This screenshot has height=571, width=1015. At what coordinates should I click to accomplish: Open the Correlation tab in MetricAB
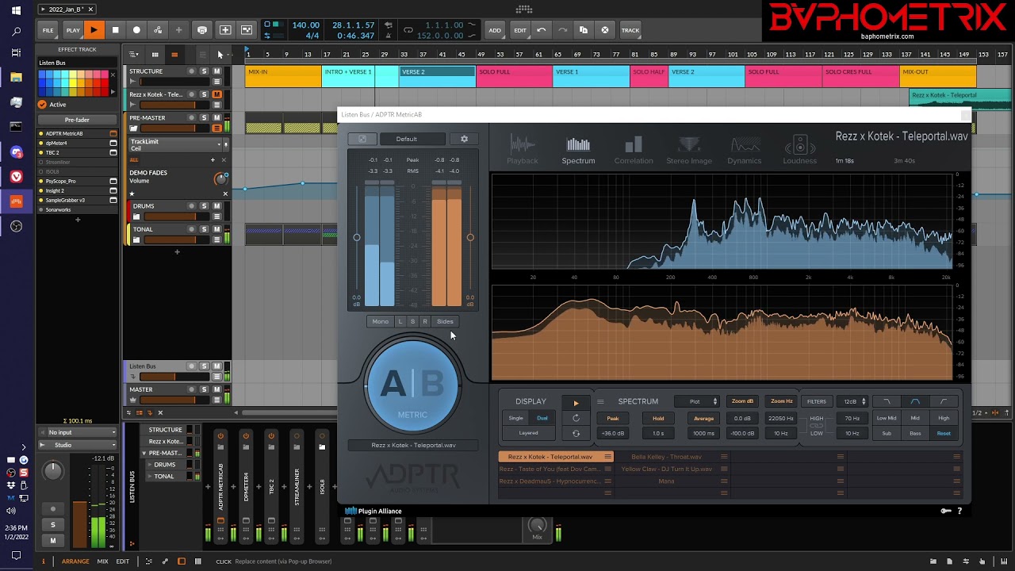pyautogui.click(x=634, y=150)
